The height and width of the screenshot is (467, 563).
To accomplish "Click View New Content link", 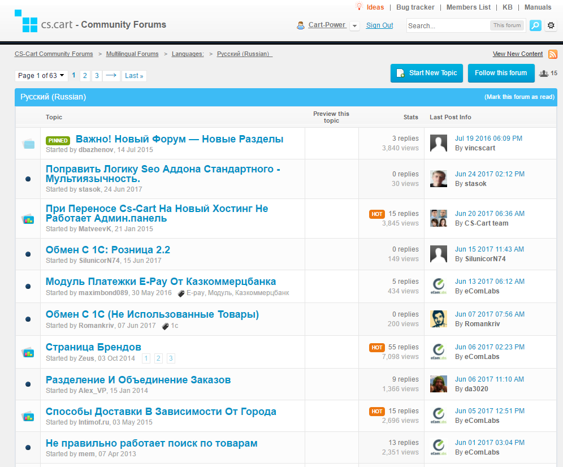I will pyautogui.click(x=517, y=54).
